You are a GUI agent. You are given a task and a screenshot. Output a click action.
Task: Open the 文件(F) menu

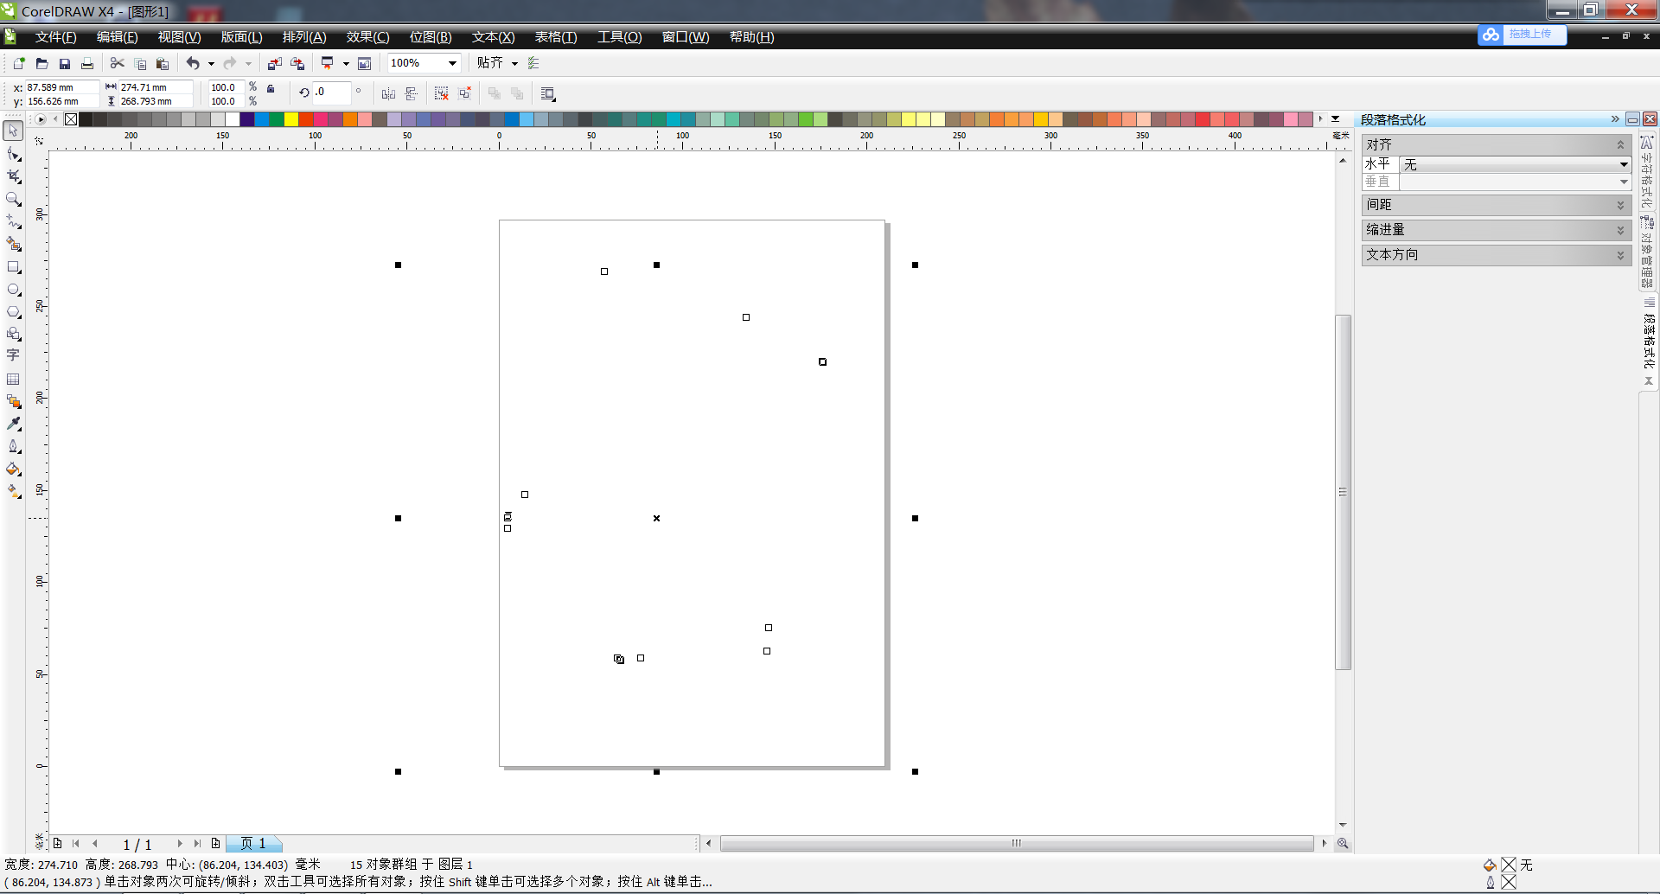55,37
